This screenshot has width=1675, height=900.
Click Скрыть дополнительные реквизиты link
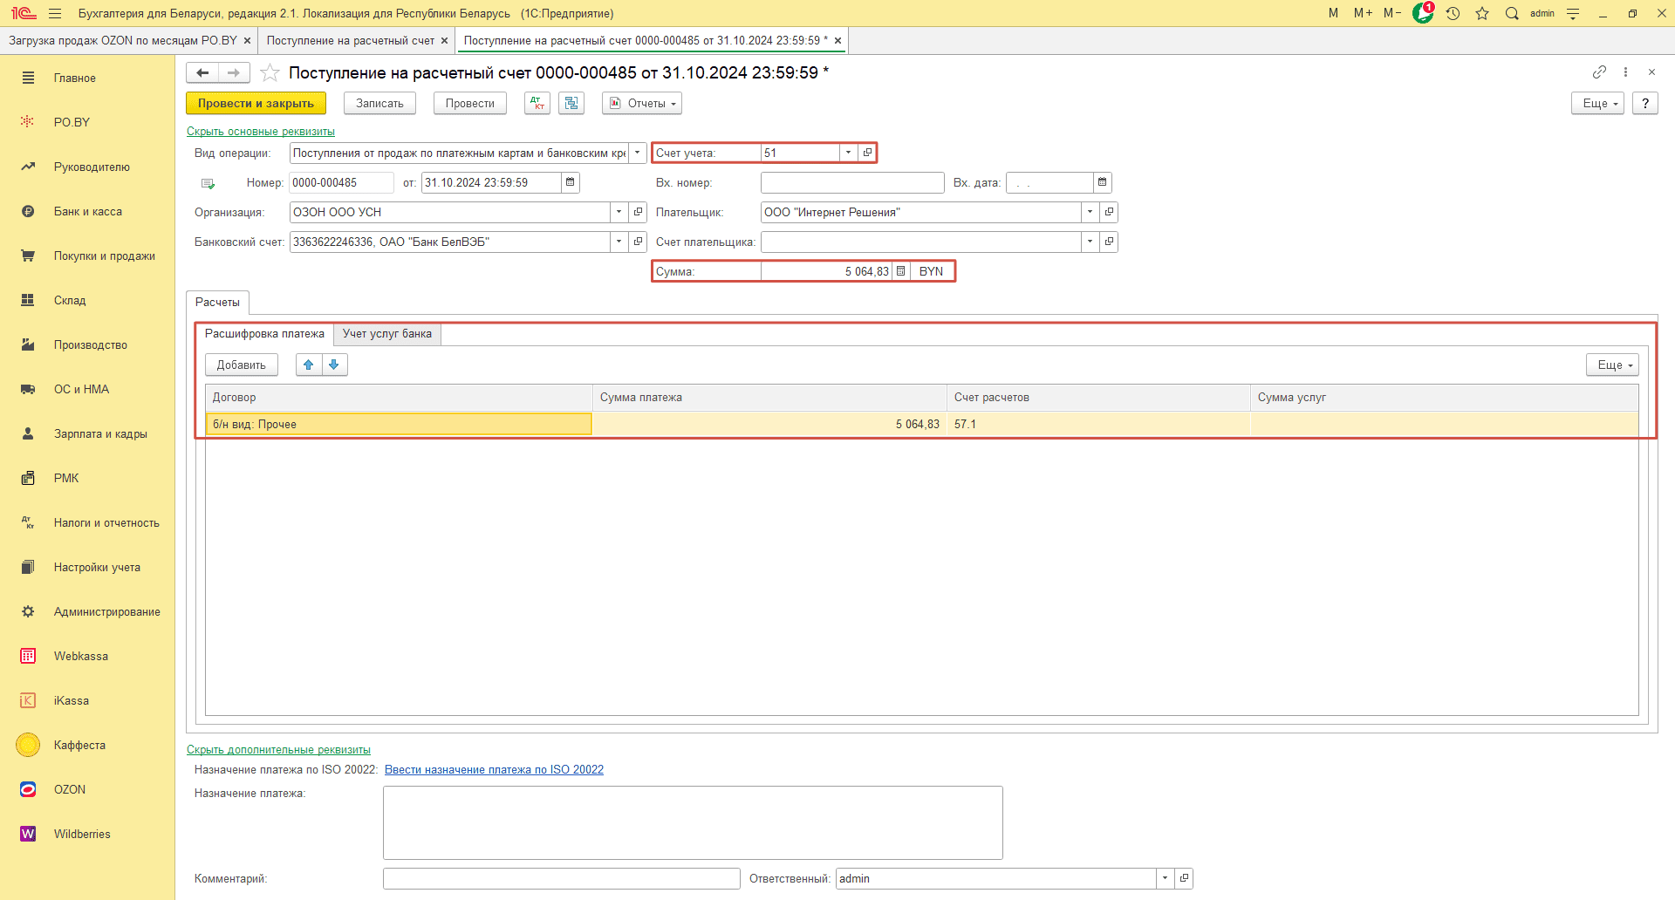(278, 750)
